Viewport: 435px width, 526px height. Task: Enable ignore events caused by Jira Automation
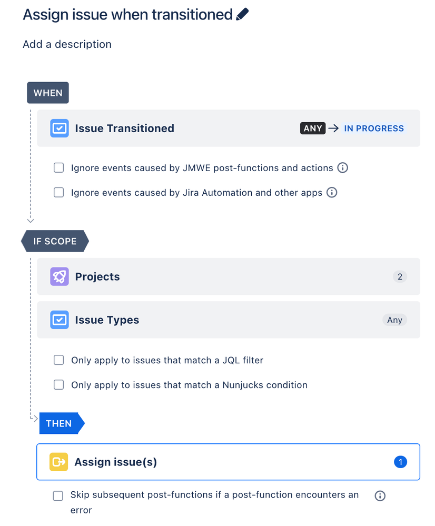pos(59,192)
